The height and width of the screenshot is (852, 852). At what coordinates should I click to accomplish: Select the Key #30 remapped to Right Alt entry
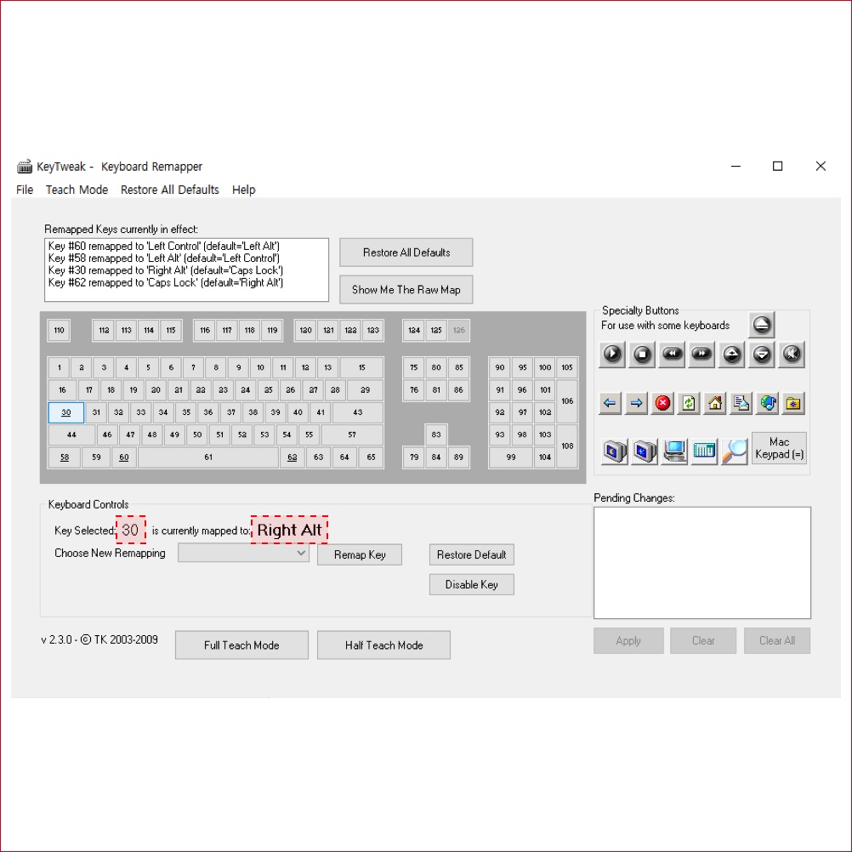click(166, 270)
